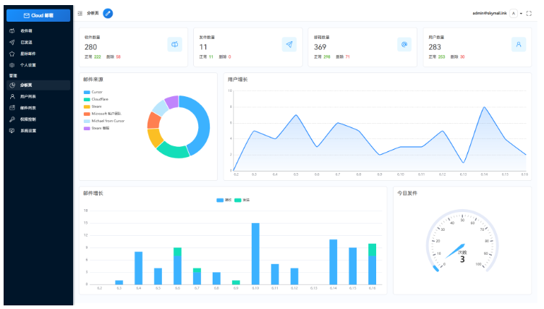
Task: Click the 6.14 peak on 用户增长 line
Action: (485, 107)
